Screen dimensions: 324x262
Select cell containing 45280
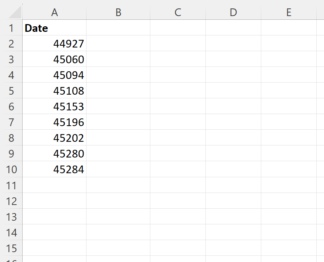tap(54, 154)
